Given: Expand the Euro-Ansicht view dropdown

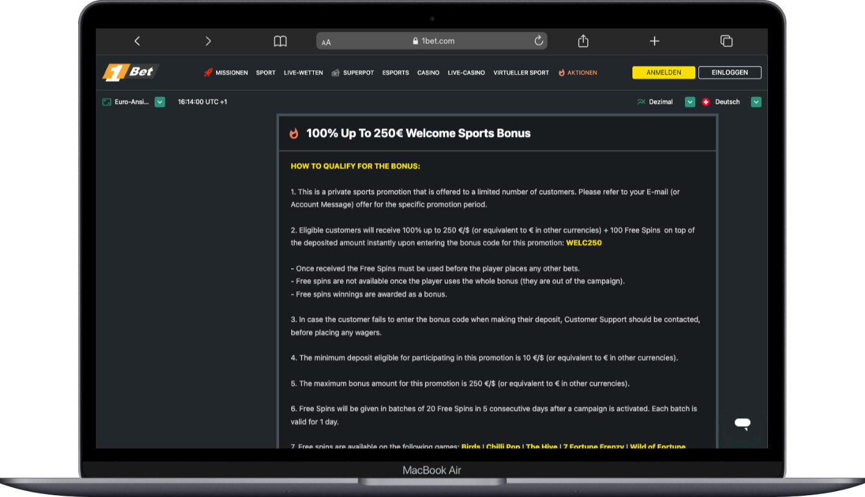Looking at the screenshot, I should (x=159, y=102).
